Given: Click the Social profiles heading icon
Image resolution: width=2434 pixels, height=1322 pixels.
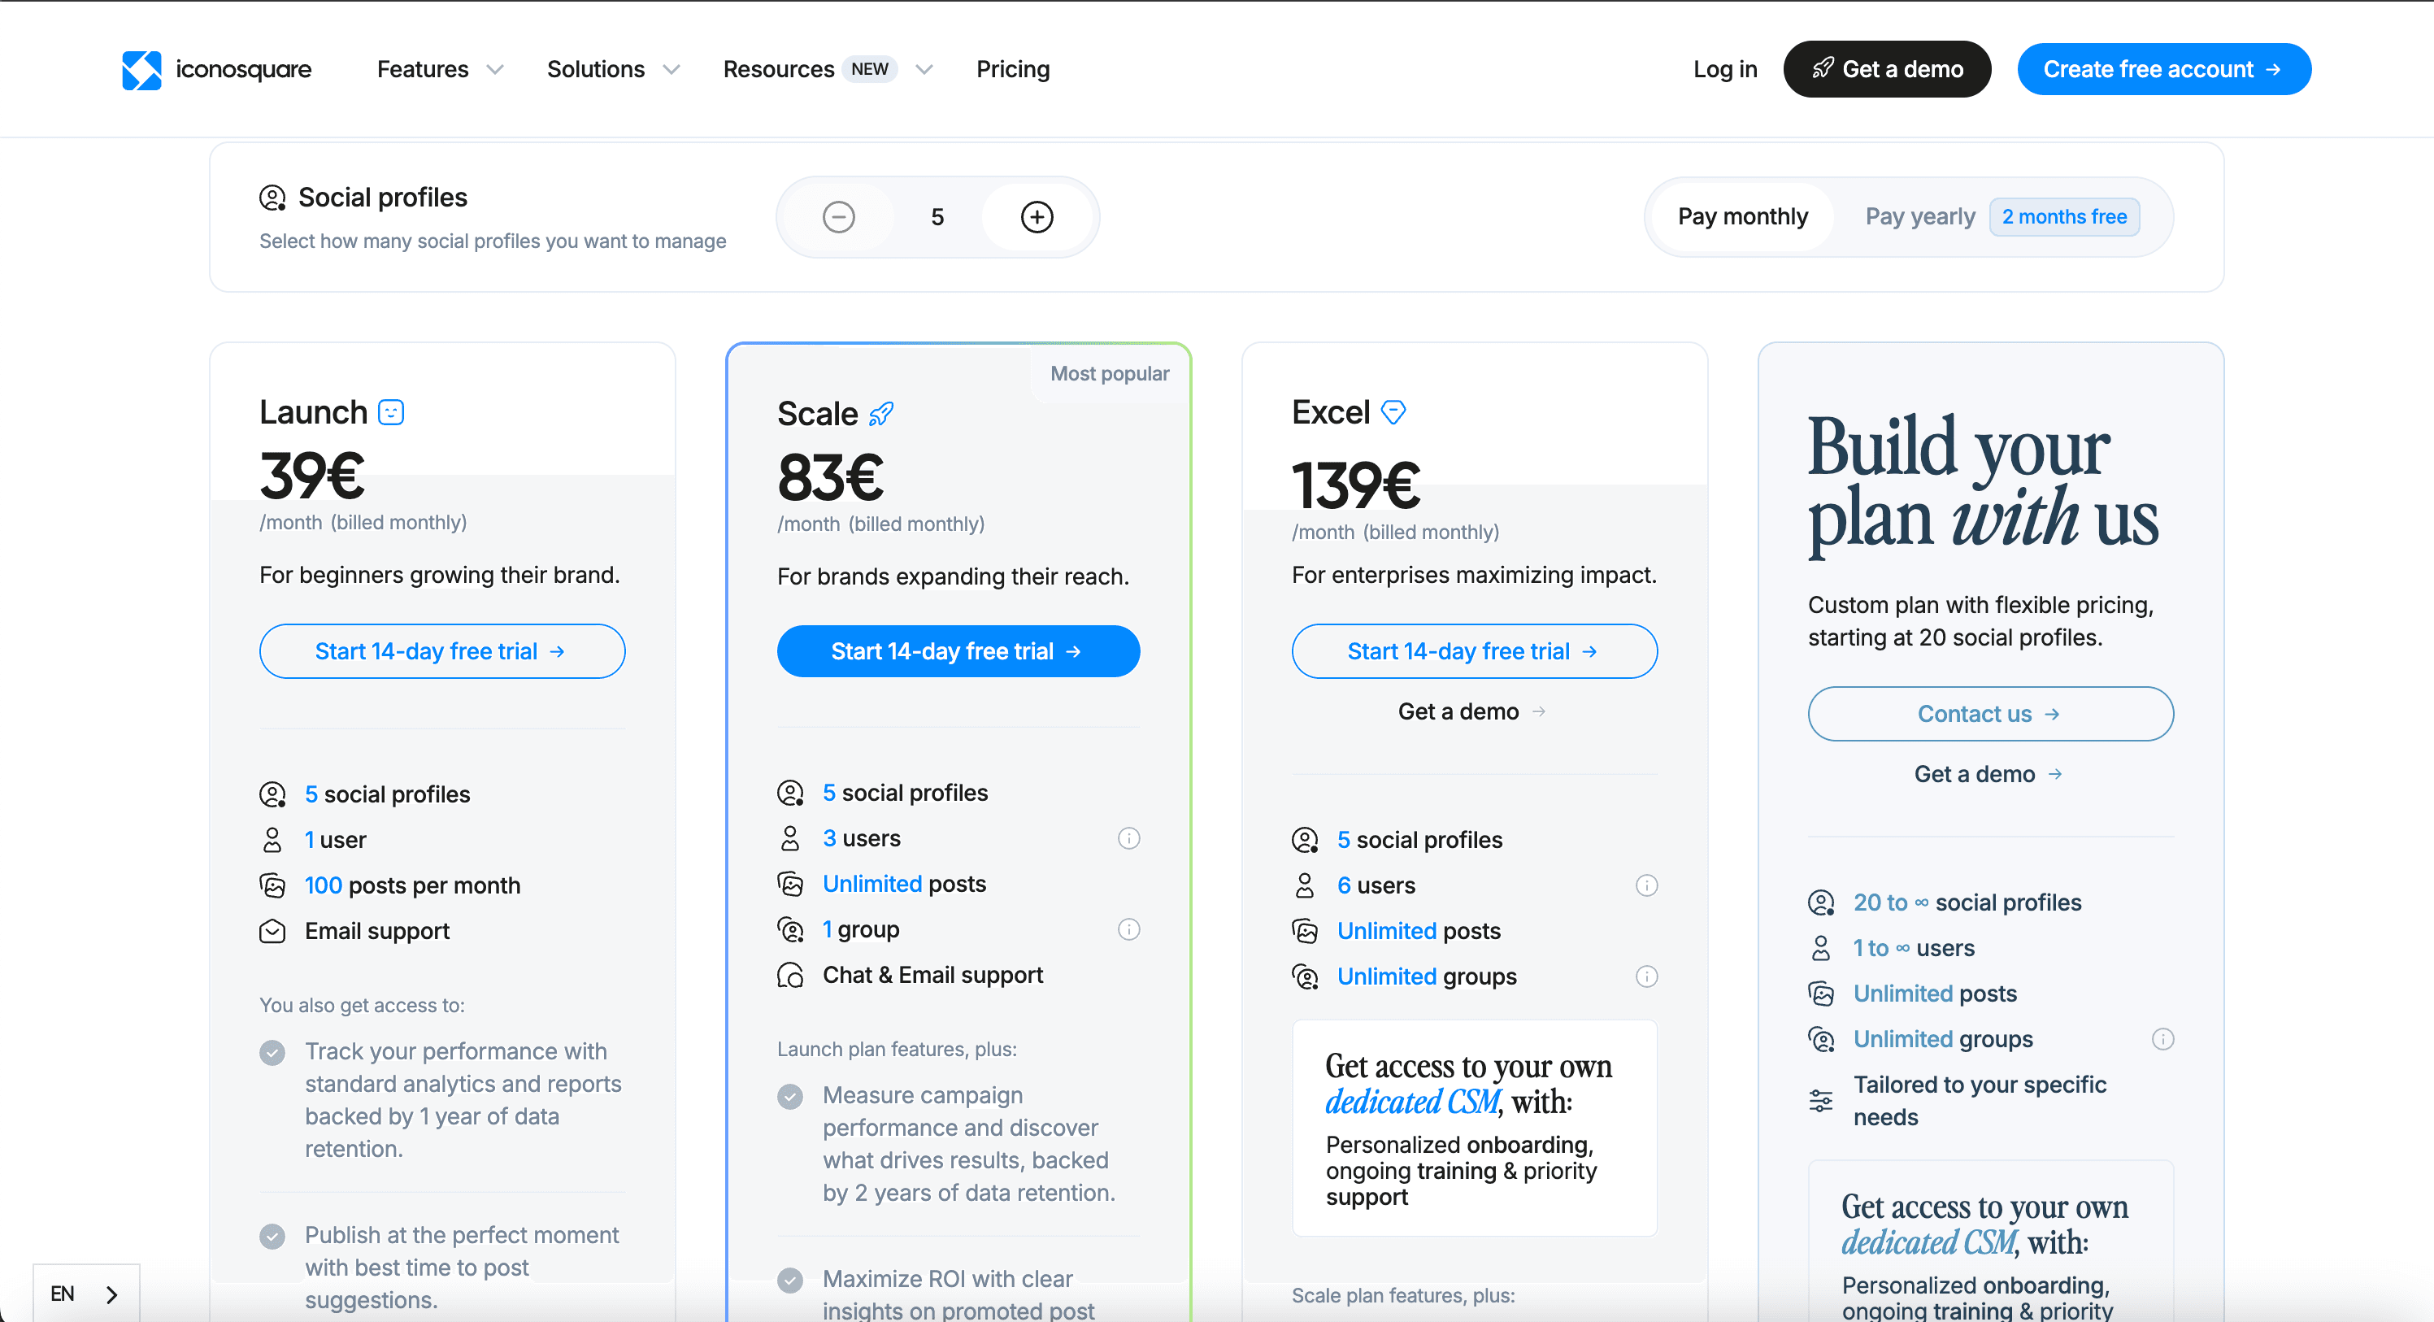Looking at the screenshot, I should coord(272,198).
